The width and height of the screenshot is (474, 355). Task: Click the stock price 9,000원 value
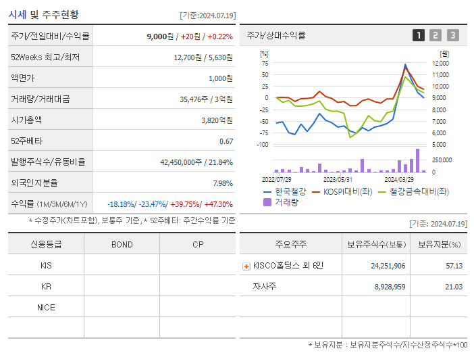point(160,37)
